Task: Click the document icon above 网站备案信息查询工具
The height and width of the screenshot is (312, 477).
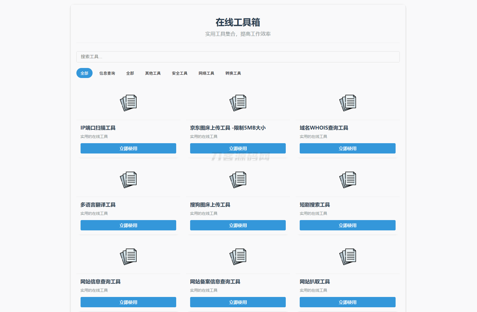Action: point(238,257)
